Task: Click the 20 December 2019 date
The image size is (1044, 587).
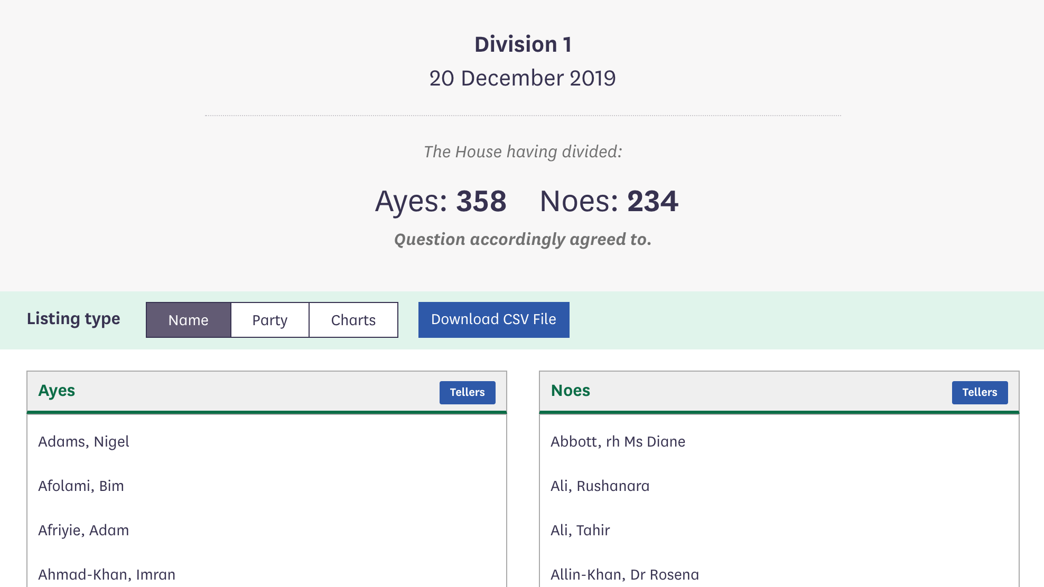Action: [522, 78]
